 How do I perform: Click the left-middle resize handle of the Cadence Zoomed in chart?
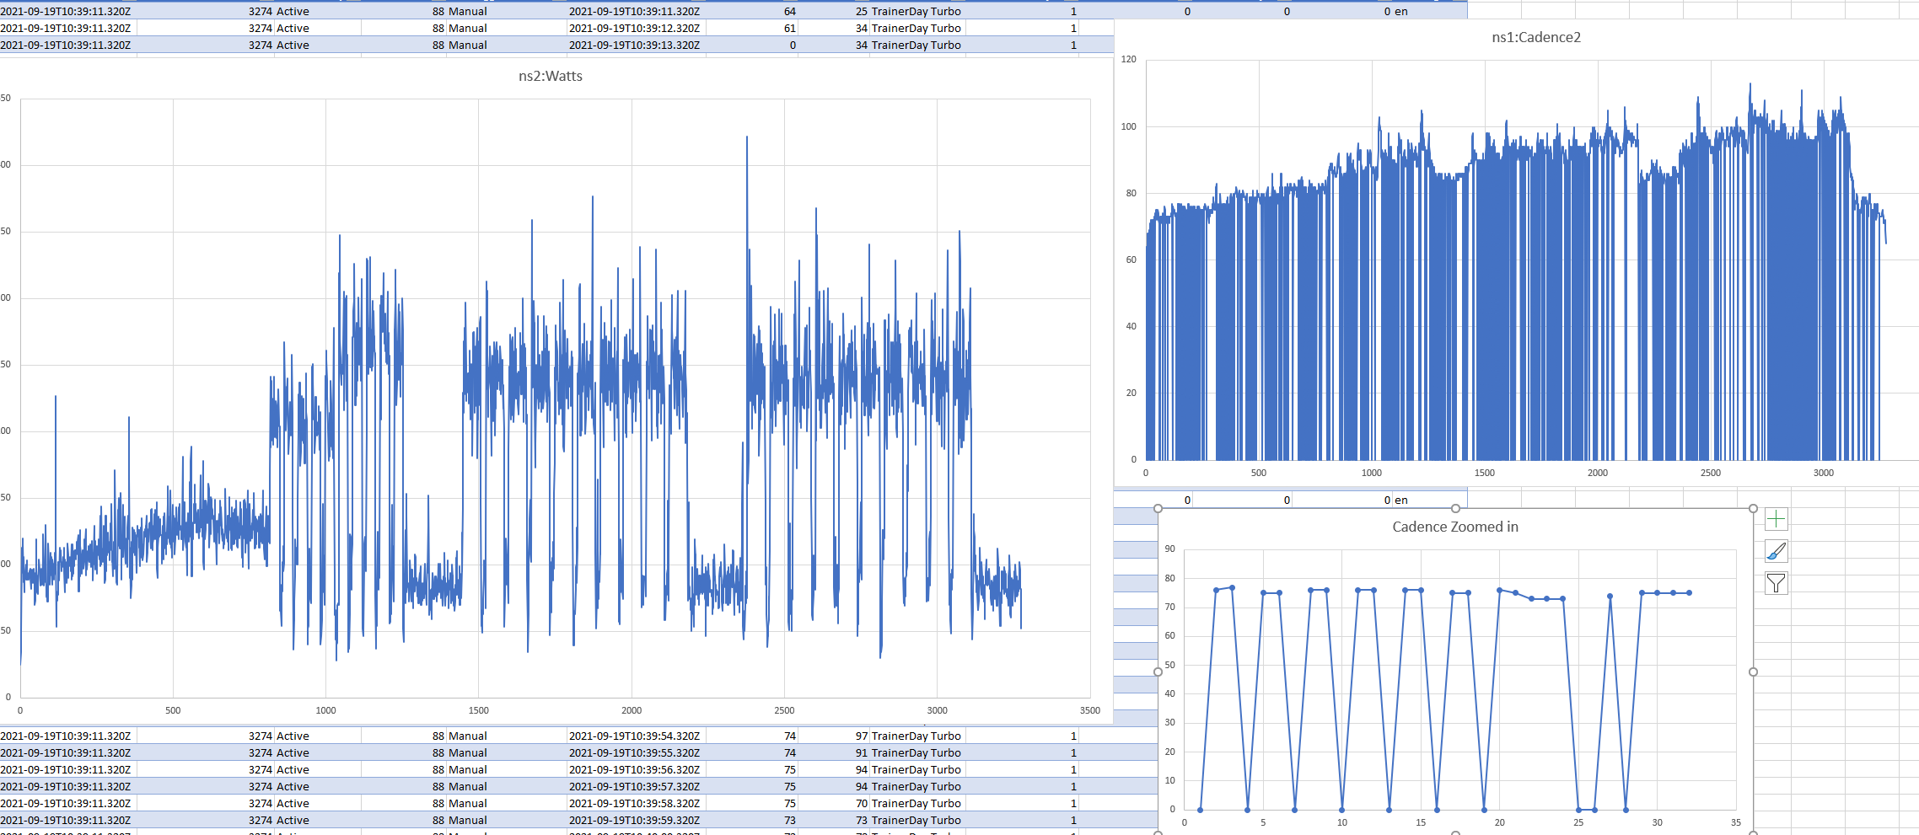click(1158, 672)
